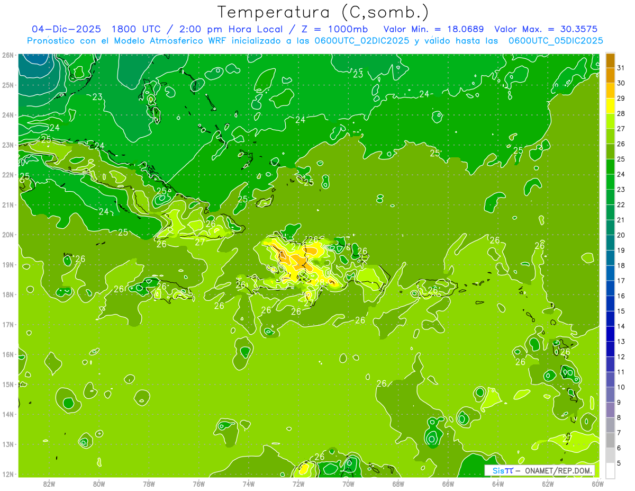The height and width of the screenshot is (491, 635).
Task: Click colorbar label '21'
Action: pyautogui.click(x=621, y=220)
